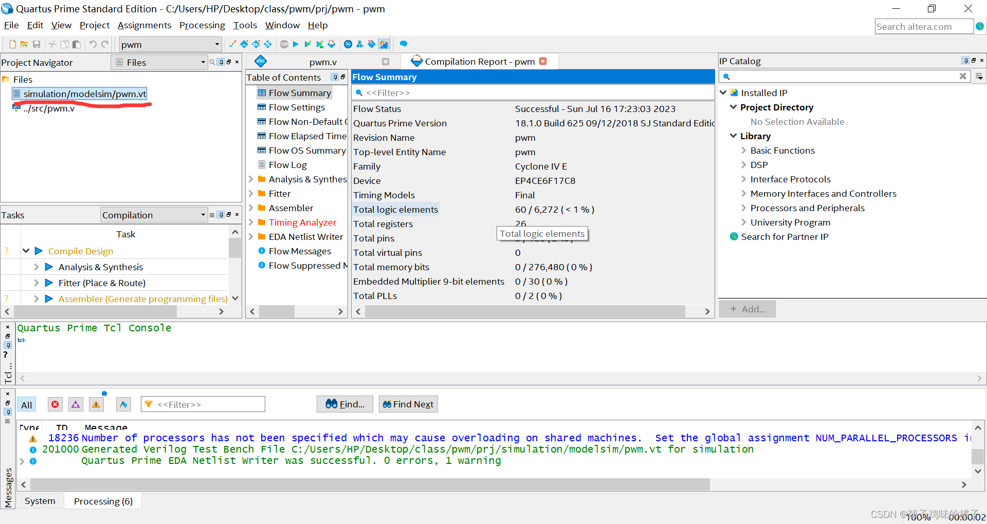This screenshot has width=987, height=524.
Task: Pin the Tasks panel
Action: (x=221, y=215)
